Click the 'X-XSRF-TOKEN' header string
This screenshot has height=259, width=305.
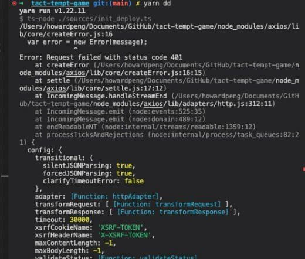tap(124, 235)
